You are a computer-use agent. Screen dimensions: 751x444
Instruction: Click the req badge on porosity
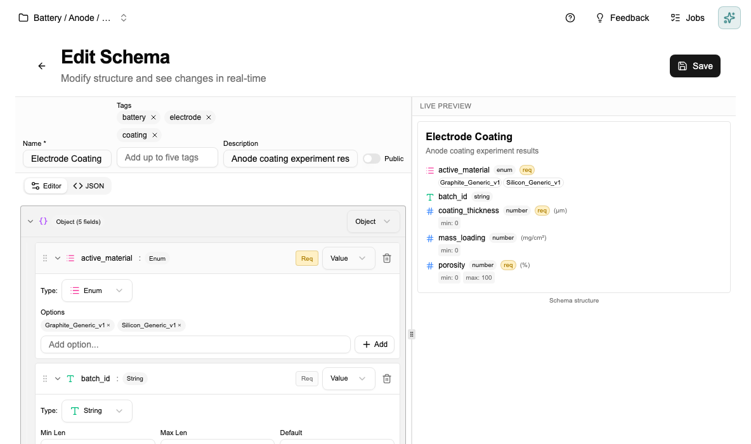pyautogui.click(x=508, y=265)
